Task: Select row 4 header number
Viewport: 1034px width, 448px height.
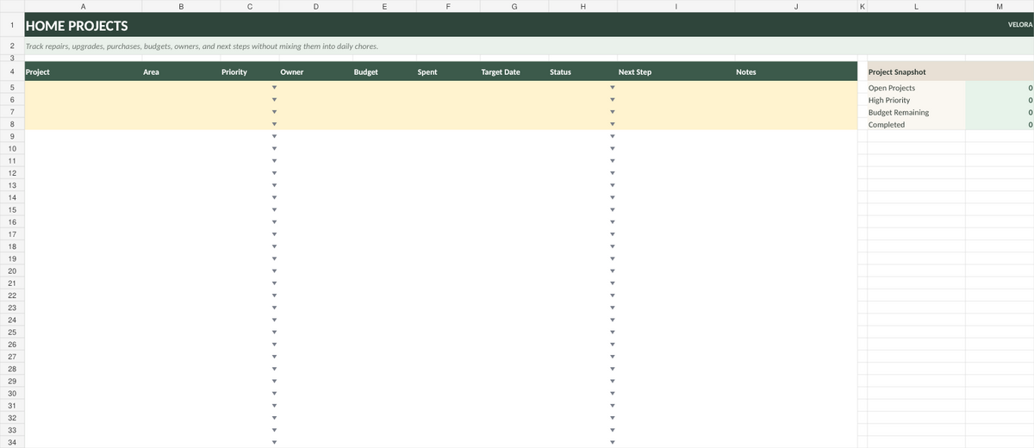Action: click(x=12, y=72)
